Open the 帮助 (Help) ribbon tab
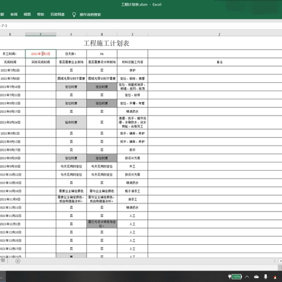The image size is (282, 282). coord(41,15)
